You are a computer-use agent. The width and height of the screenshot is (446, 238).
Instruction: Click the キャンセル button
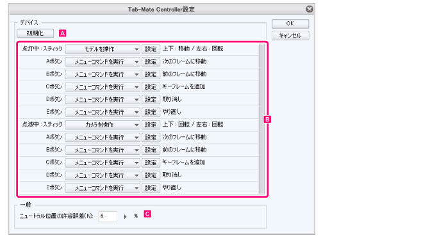click(x=290, y=35)
